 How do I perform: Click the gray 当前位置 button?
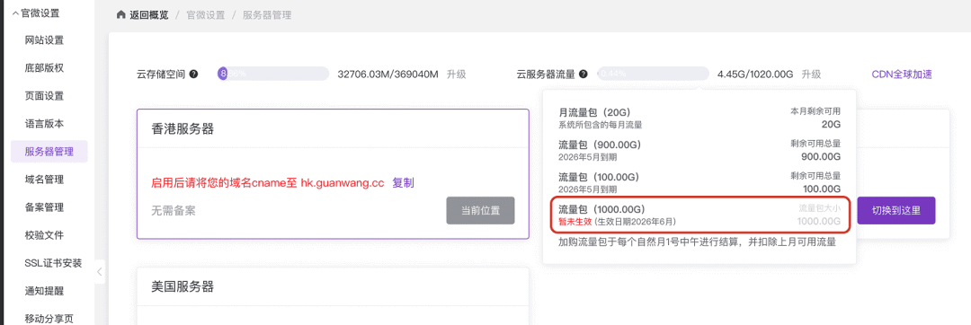coord(480,210)
